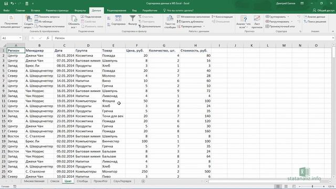Click Группировать (group) button

coord(276,17)
